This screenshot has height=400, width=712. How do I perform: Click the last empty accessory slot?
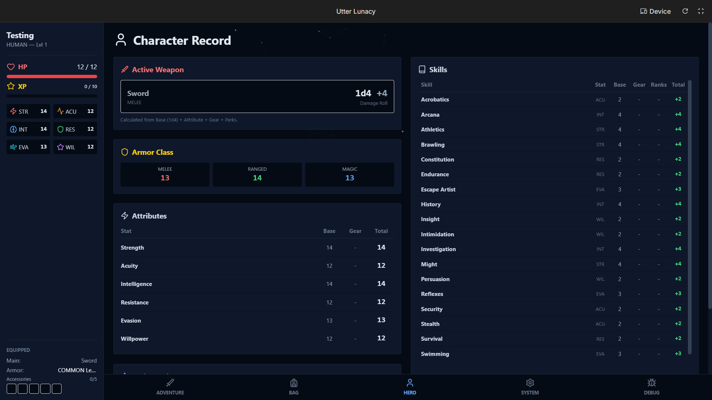[57, 389]
